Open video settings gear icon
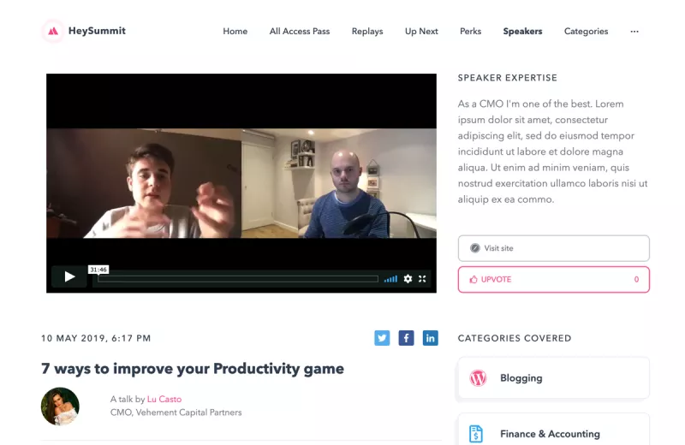Screen dimensions: 685x445 (x=408, y=279)
